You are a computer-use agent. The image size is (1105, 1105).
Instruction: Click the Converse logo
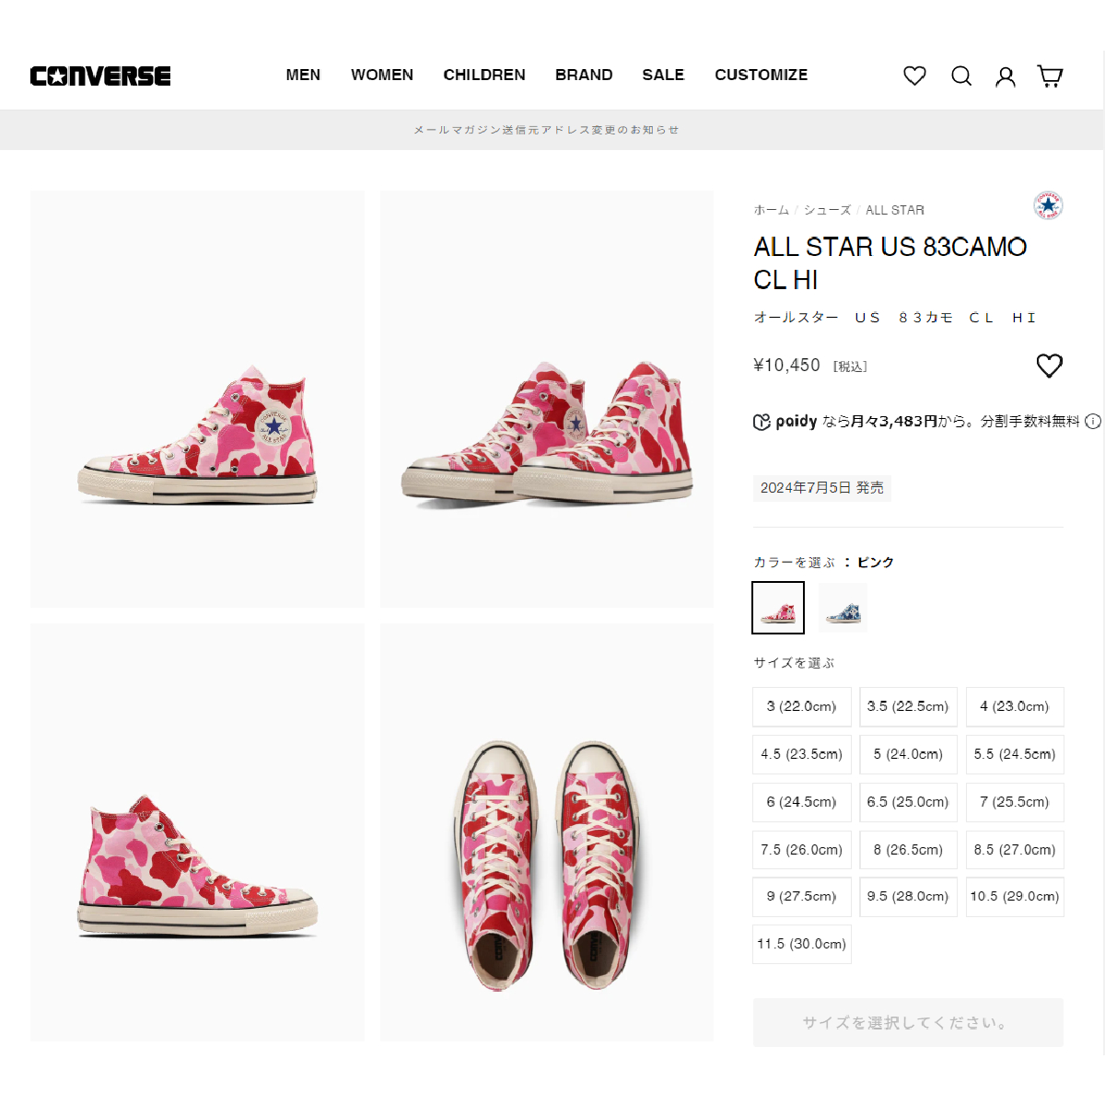point(100,76)
